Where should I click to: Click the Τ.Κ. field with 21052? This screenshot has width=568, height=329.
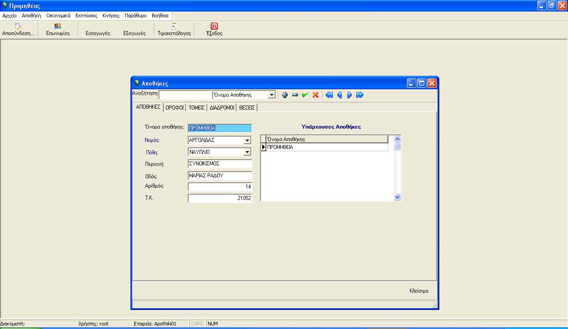220,198
